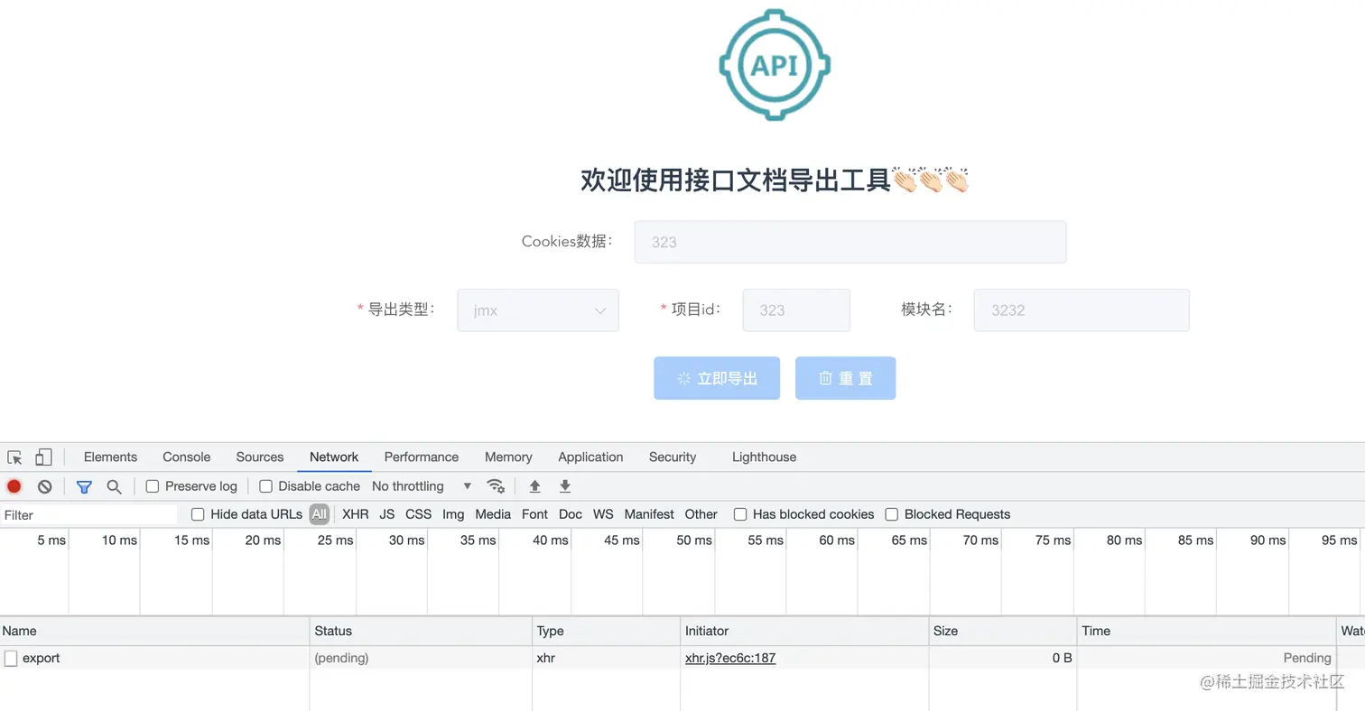
Task: Filter requests by CSS
Action: [419, 514]
